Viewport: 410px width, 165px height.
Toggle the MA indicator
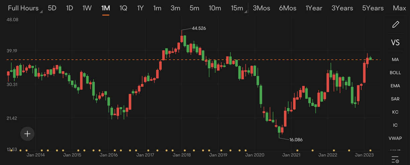395,59
